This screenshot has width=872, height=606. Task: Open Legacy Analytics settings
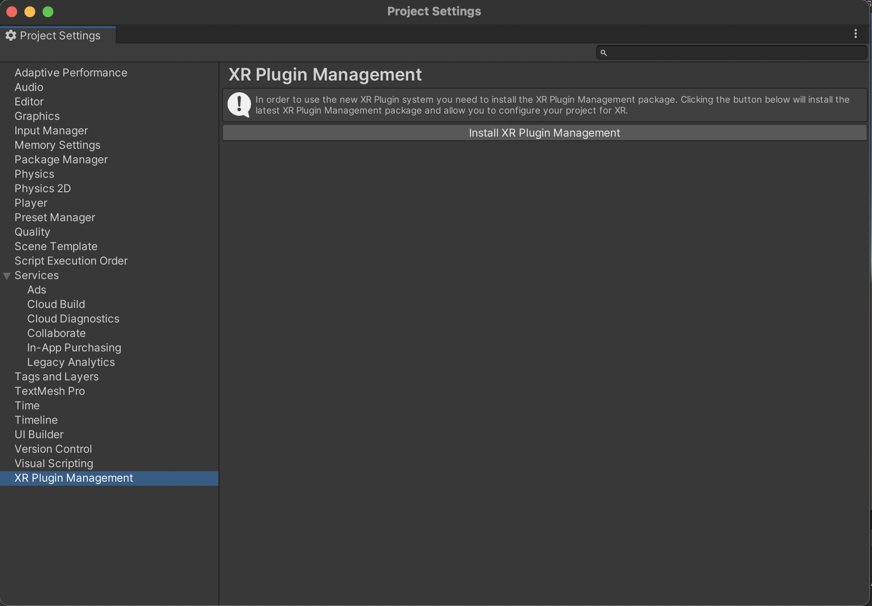(x=71, y=362)
